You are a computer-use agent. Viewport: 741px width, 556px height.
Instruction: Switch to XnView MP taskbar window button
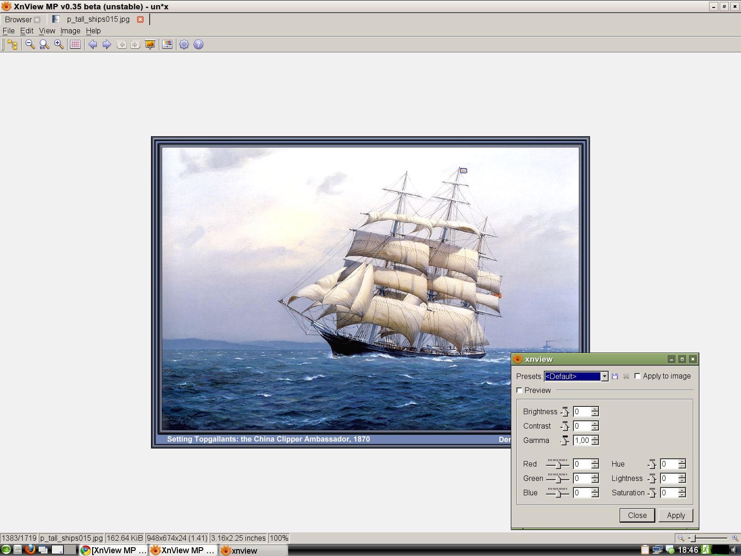click(183, 550)
